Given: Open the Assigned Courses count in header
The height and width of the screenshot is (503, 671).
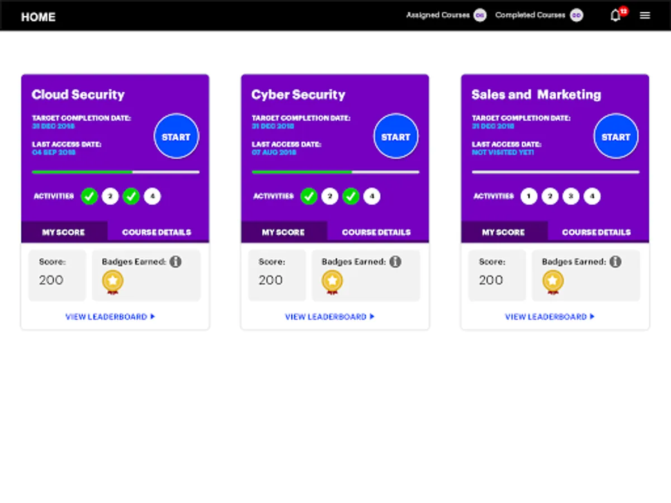Looking at the screenshot, I should tap(480, 16).
